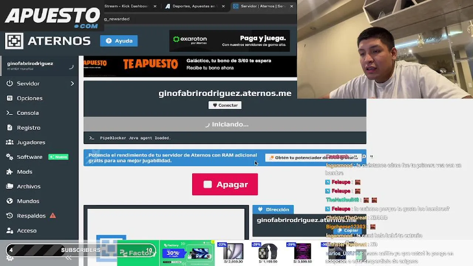Click the Consola terminal prompt icon
The image size is (473, 266).
pyautogui.click(x=10, y=113)
